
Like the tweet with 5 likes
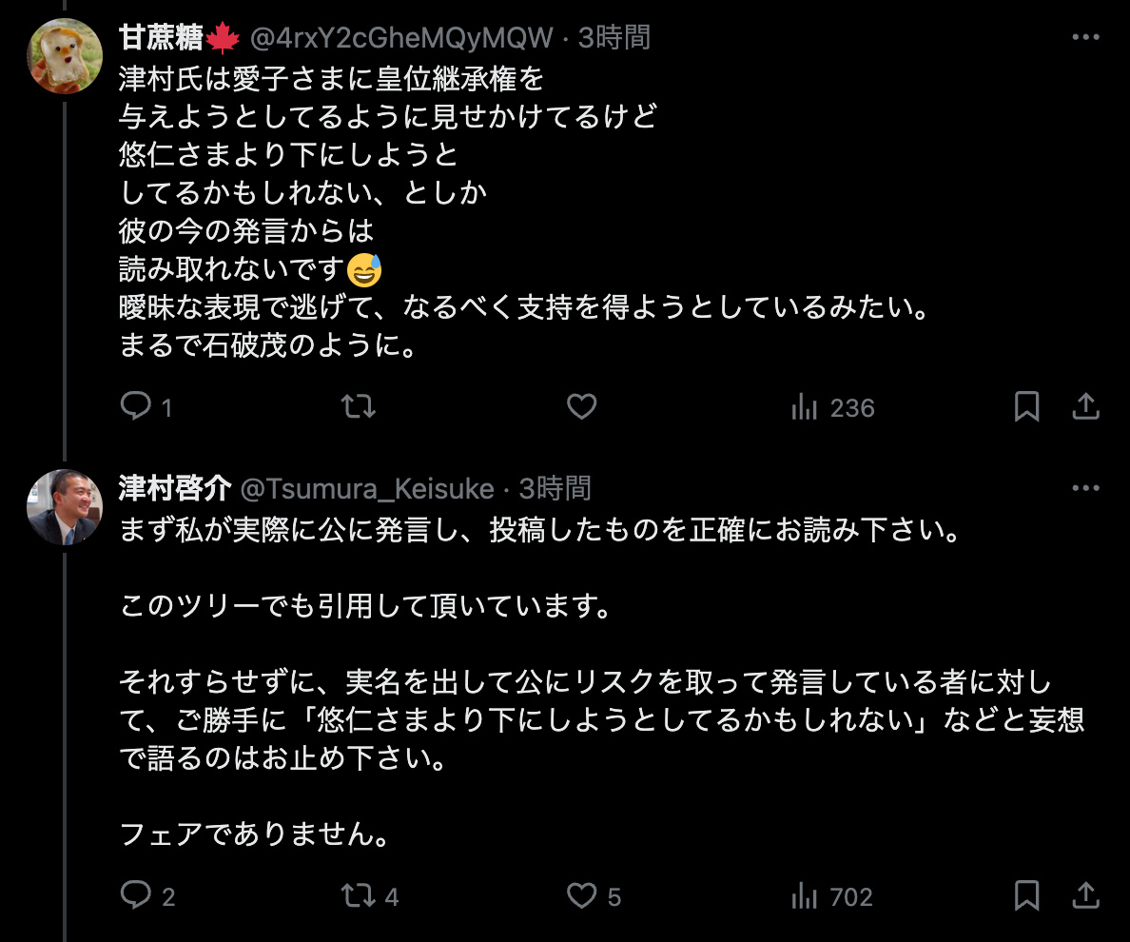click(x=581, y=896)
